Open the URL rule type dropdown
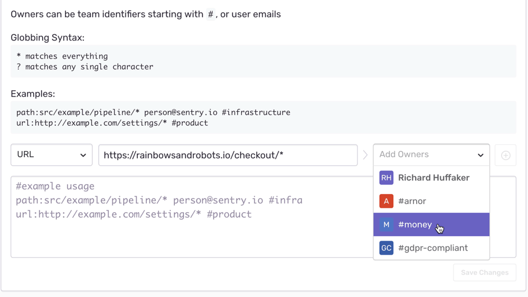The width and height of the screenshot is (528, 297). 51,155
